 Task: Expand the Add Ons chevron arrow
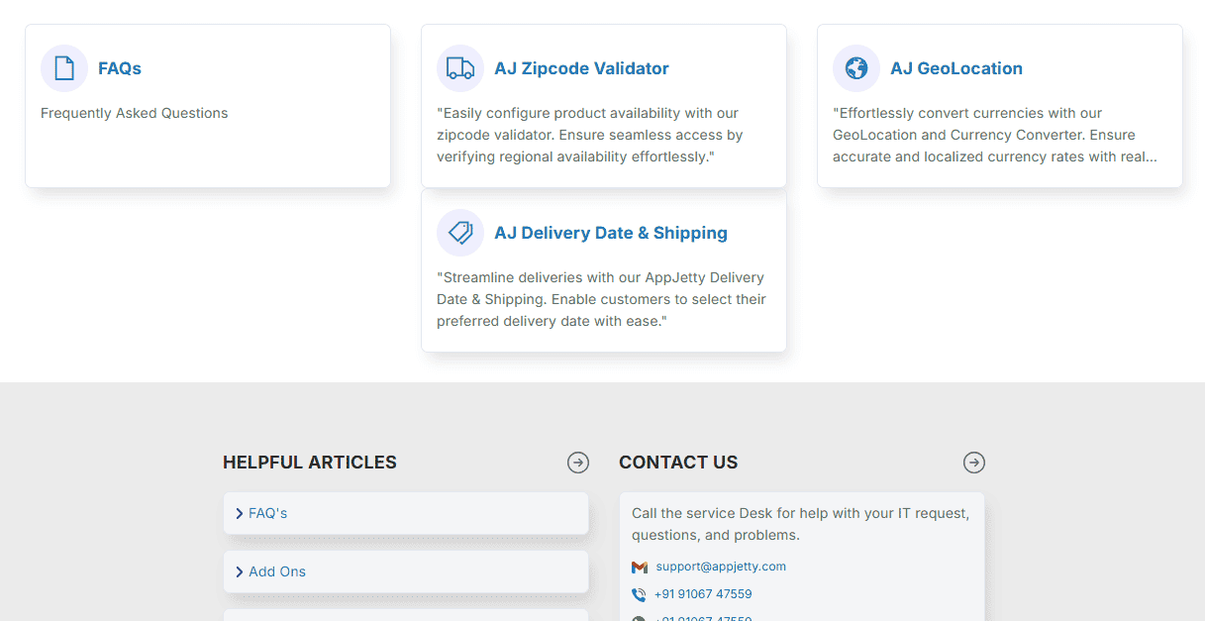tap(240, 571)
